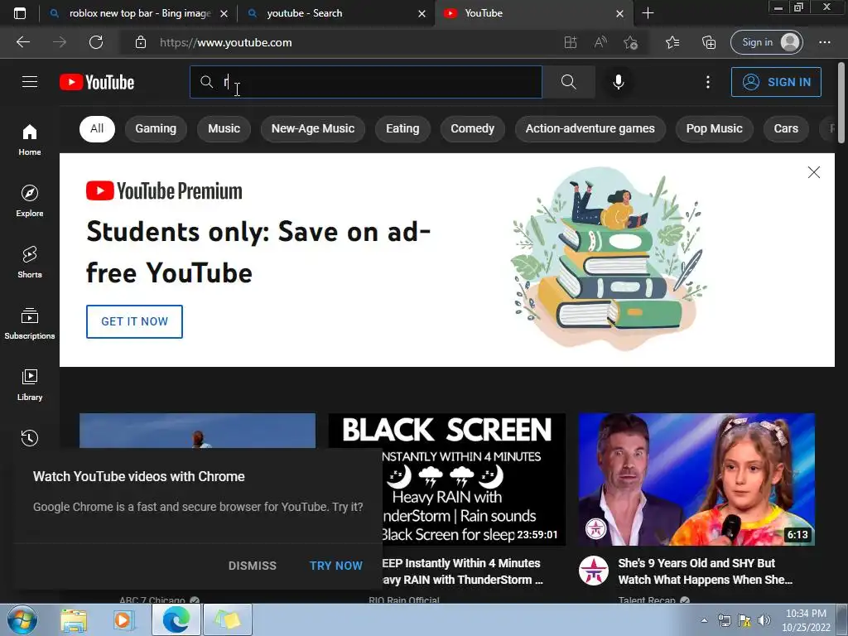This screenshot has width=848, height=636.
Task: Go to Home in sidebar
Action: [30, 139]
